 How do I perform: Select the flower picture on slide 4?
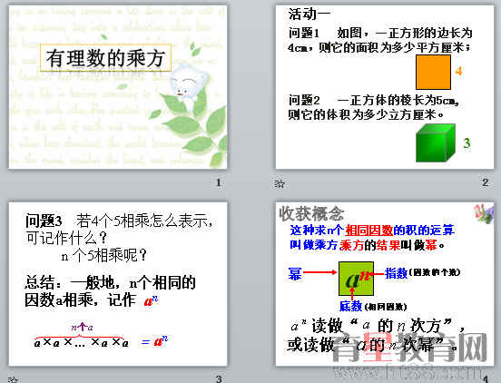coord(484,213)
